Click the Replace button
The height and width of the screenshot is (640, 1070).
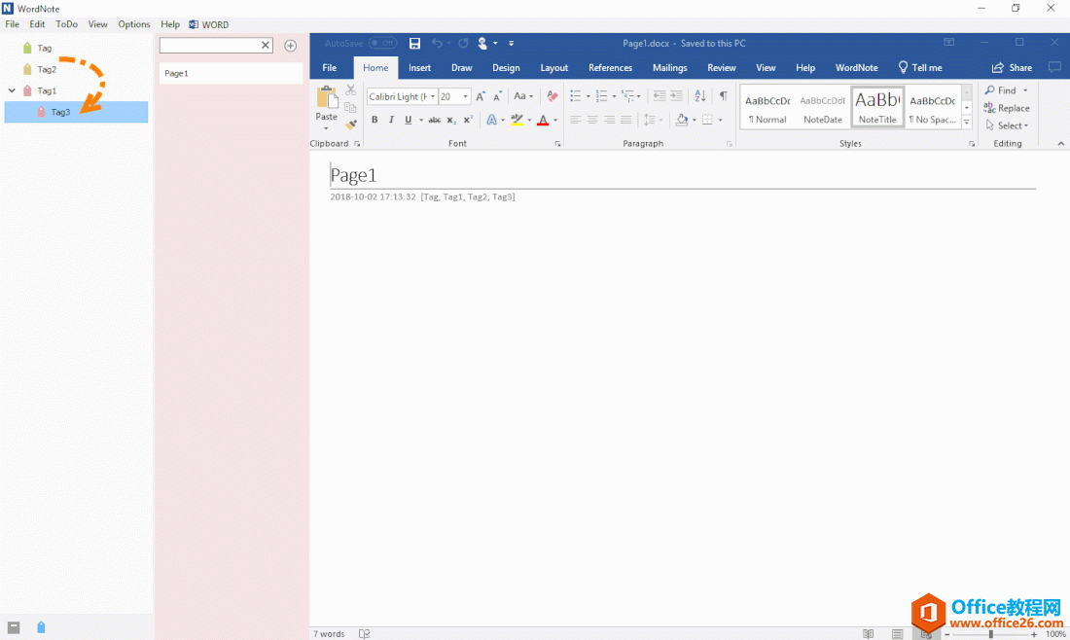(1007, 108)
